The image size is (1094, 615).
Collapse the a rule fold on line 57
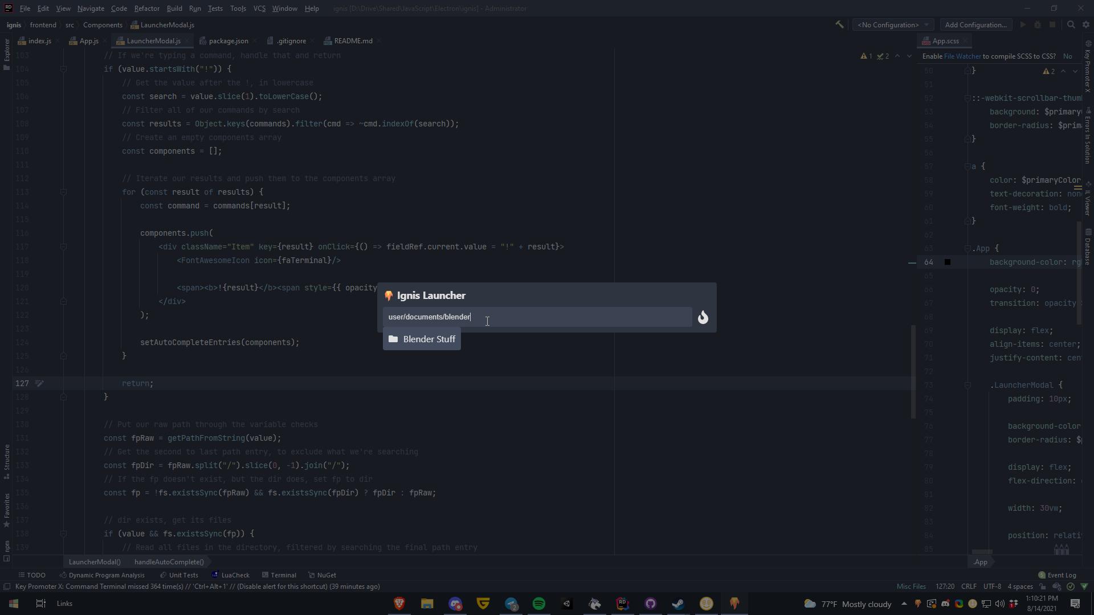(967, 166)
